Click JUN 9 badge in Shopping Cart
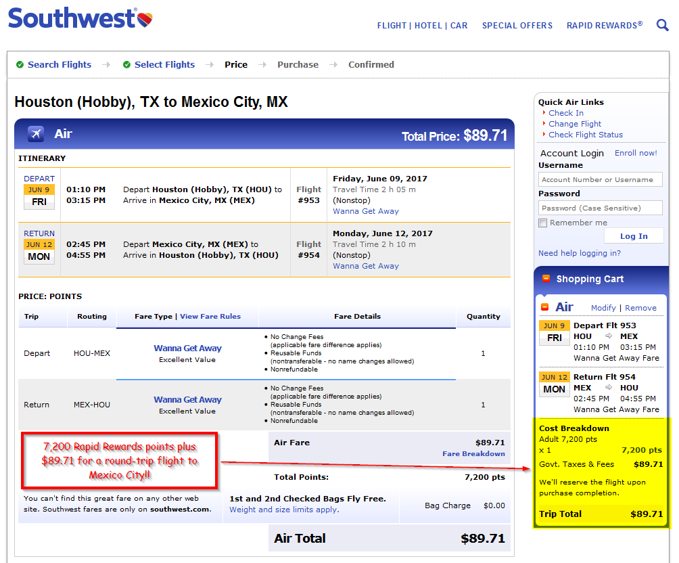Image resolution: width=679 pixels, height=563 pixels. coord(555,333)
